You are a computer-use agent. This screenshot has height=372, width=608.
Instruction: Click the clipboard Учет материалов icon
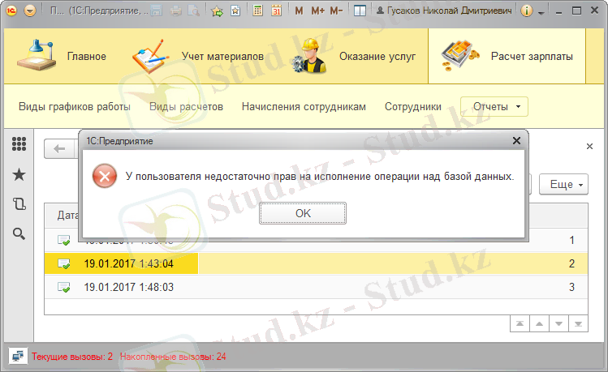pyautogui.click(x=151, y=56)
